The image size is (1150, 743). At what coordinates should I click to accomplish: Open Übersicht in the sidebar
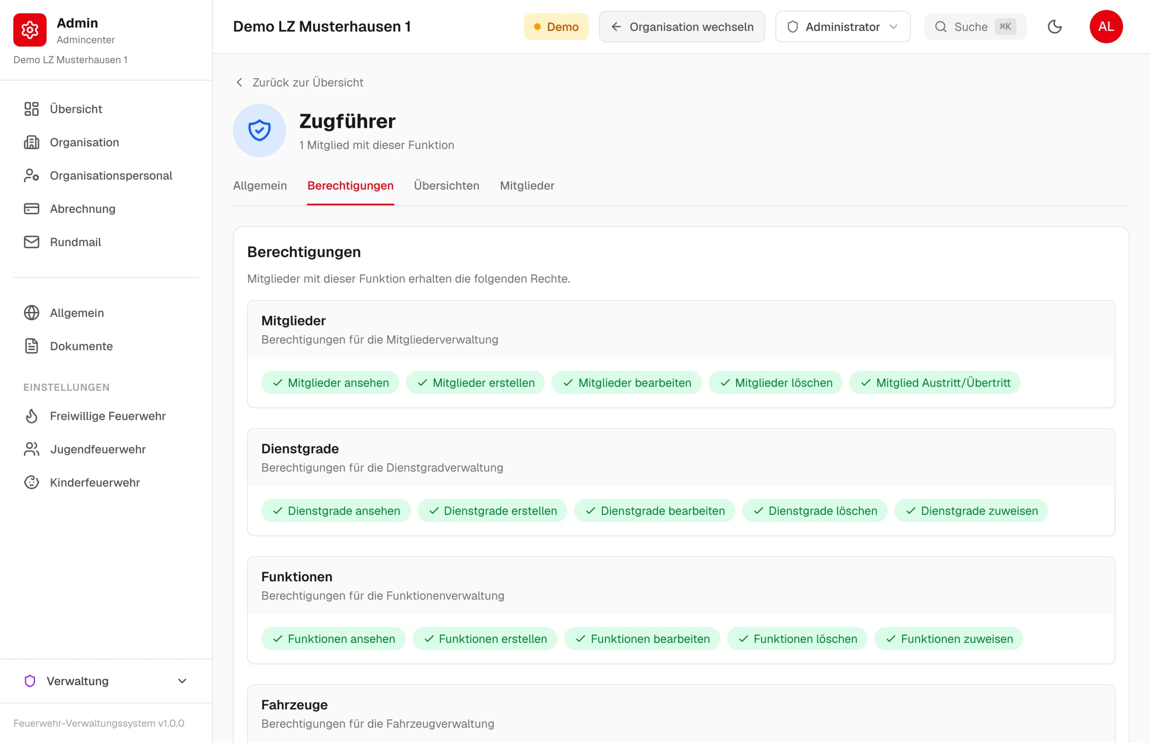[x=106, y=109]
